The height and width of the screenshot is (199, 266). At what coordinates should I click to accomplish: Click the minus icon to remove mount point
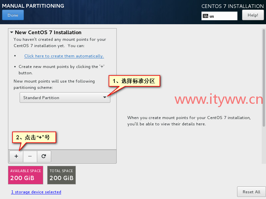pos(30,156)
